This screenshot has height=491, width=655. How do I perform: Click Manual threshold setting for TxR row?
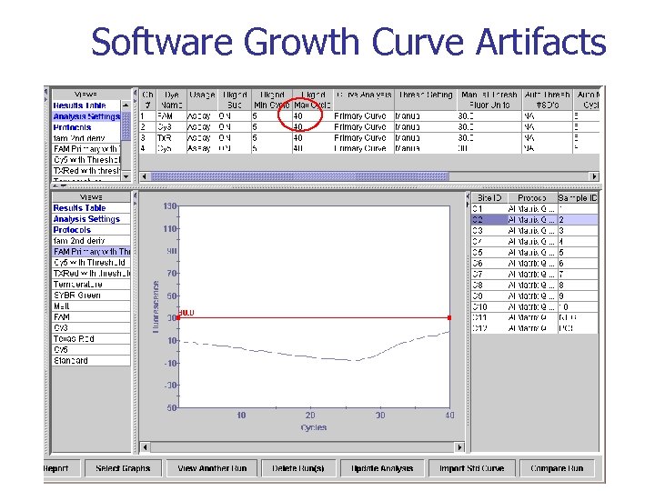click(x=425, y=138)
